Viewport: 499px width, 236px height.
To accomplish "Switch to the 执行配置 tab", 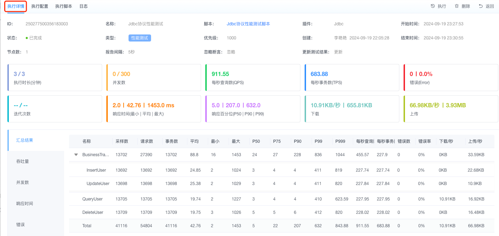I will click(40, 6).
